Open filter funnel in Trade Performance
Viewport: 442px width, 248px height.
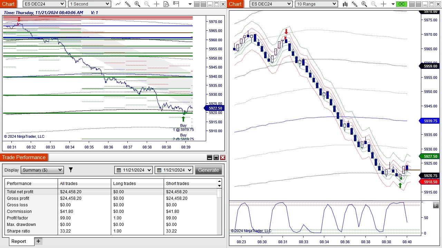point(70,170)
